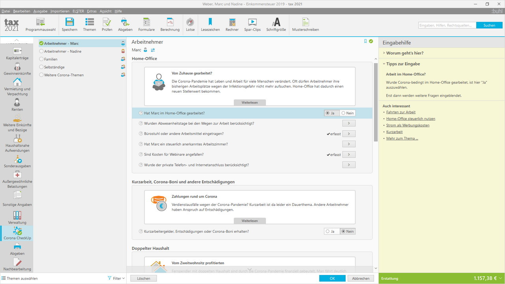Screen dimensions: 505x284
Task: Select the Familien topic entry
Action: tap(82, 59)
